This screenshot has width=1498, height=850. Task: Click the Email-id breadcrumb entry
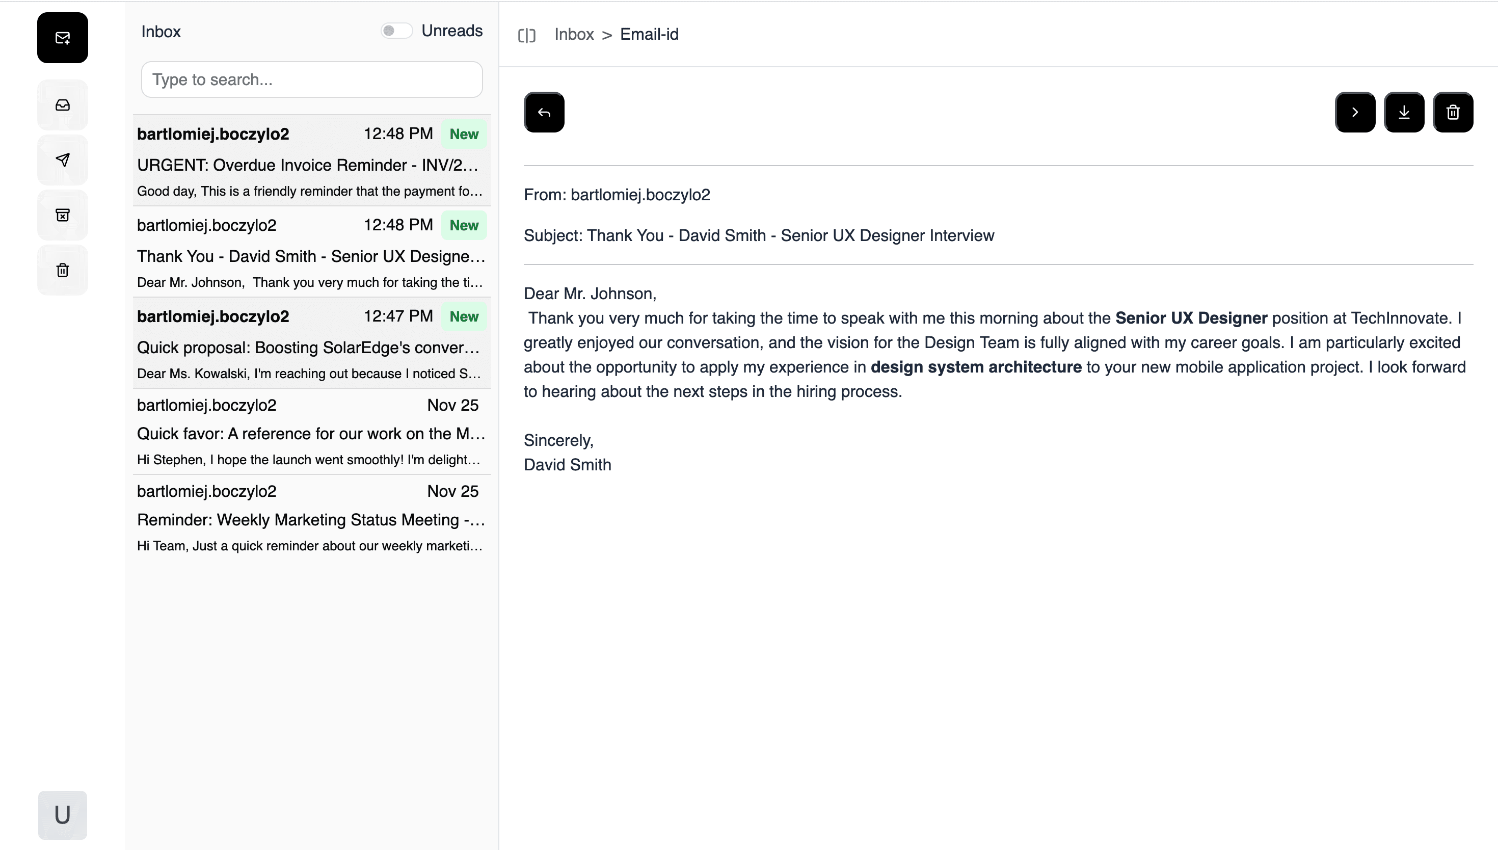(650, 35)
